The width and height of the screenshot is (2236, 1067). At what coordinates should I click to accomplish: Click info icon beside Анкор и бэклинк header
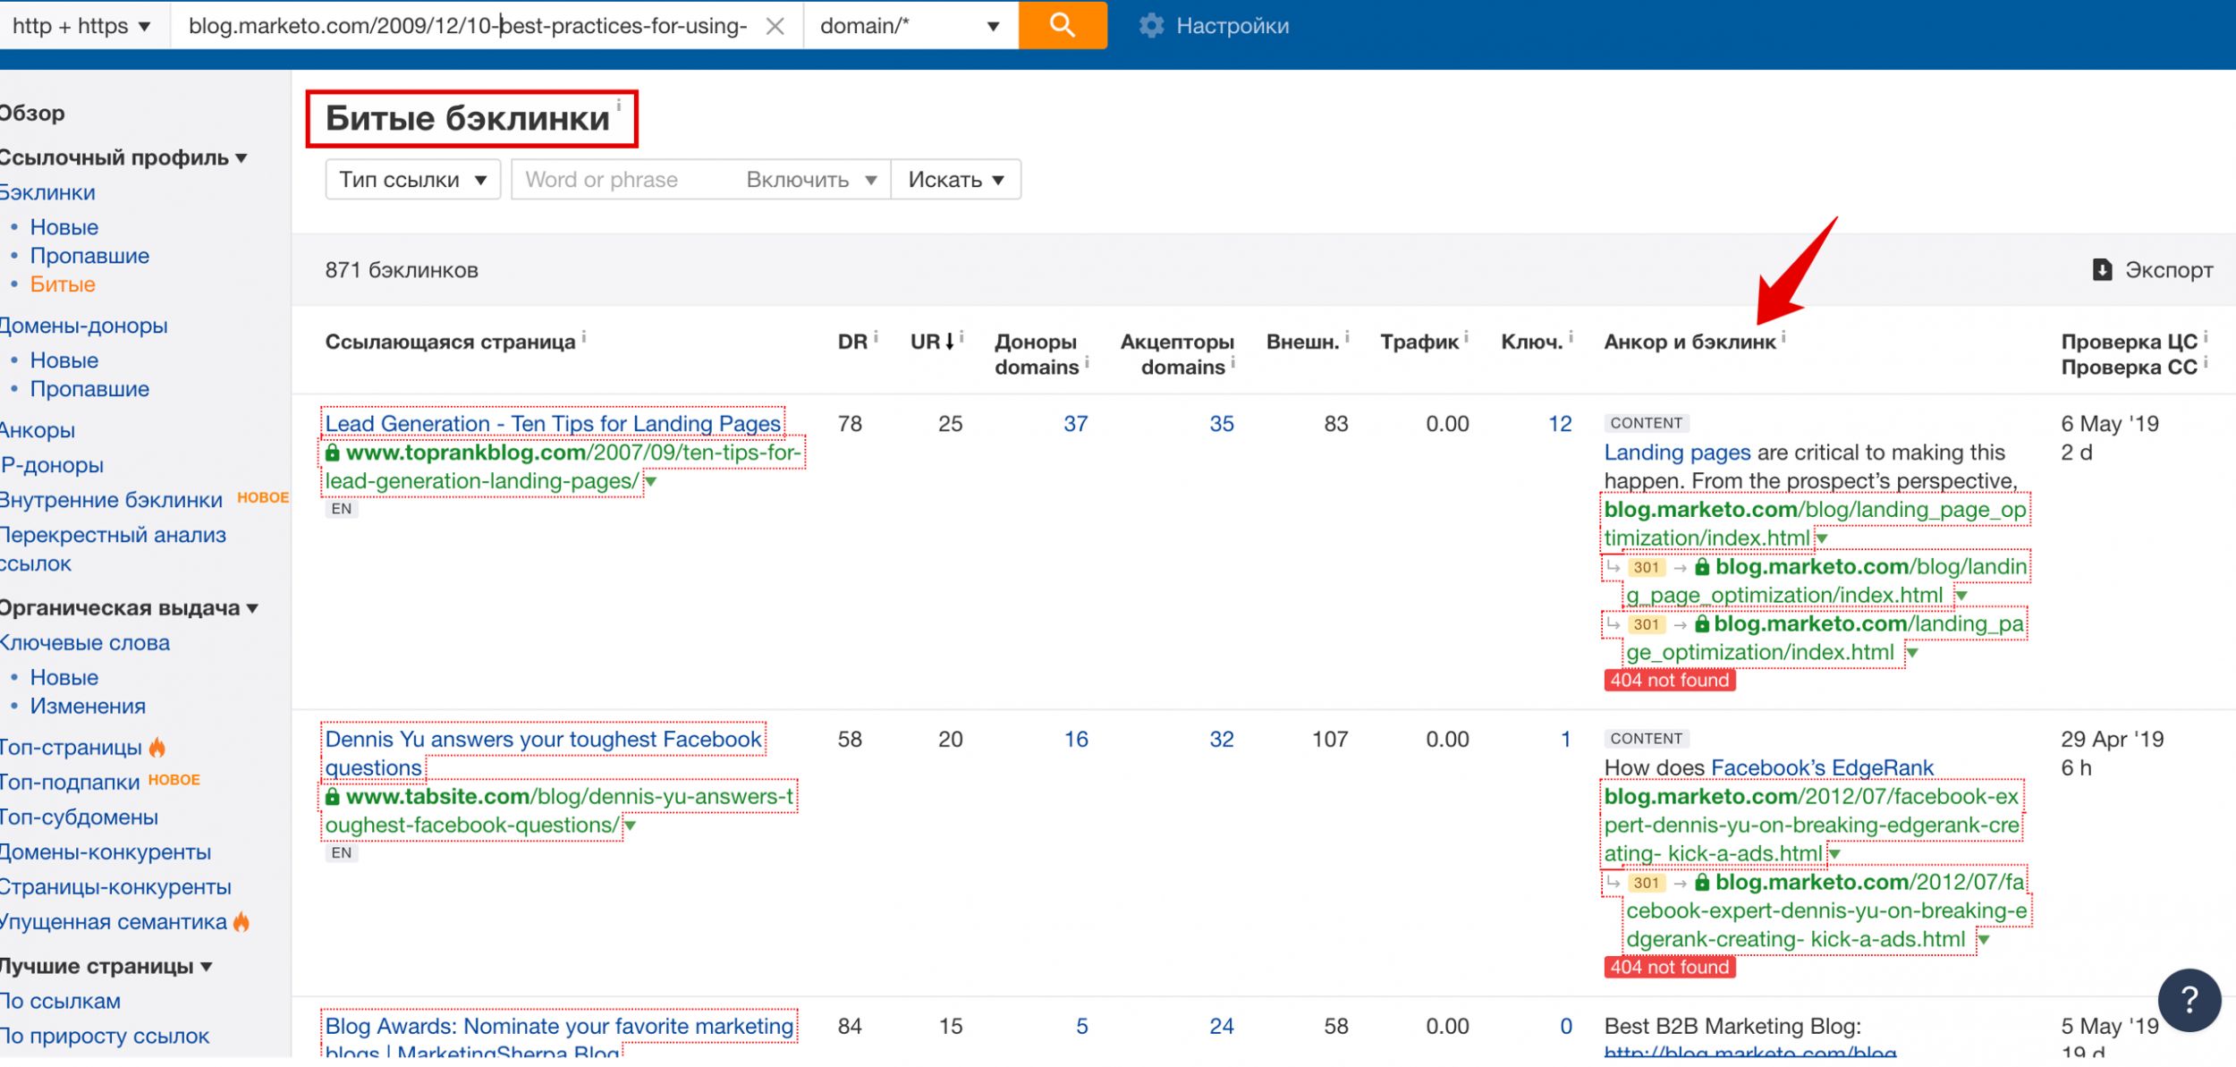1783,337
